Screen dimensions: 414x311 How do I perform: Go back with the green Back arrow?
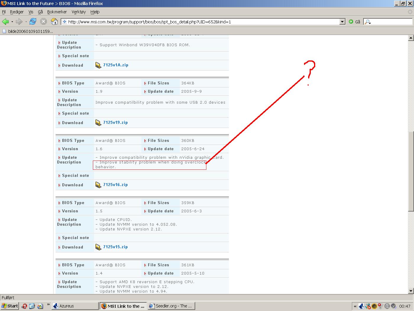(5, 22)
